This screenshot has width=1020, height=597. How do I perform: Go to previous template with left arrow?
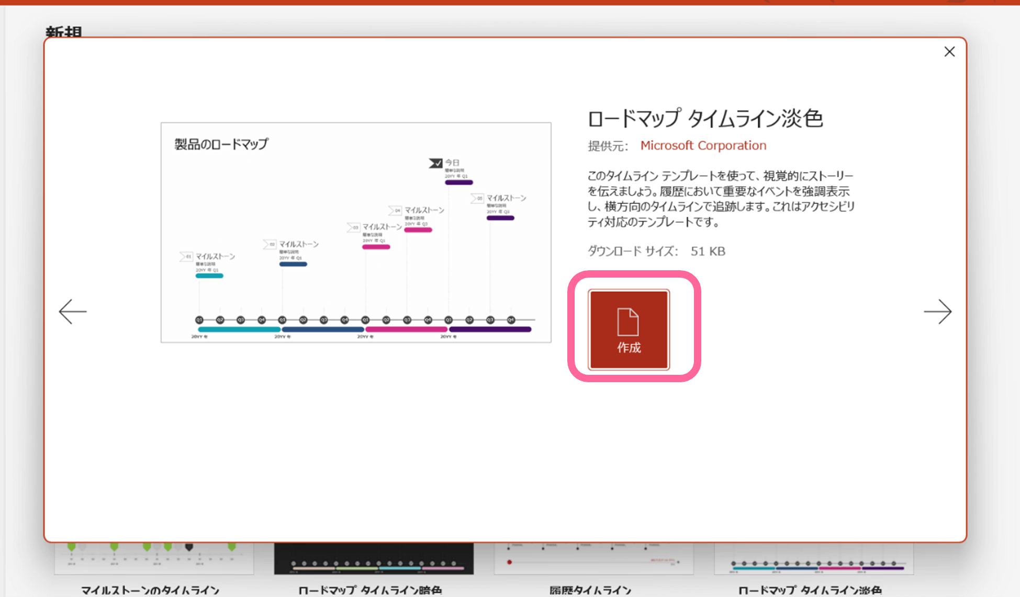pyautogui.click(x=73, y=312)
